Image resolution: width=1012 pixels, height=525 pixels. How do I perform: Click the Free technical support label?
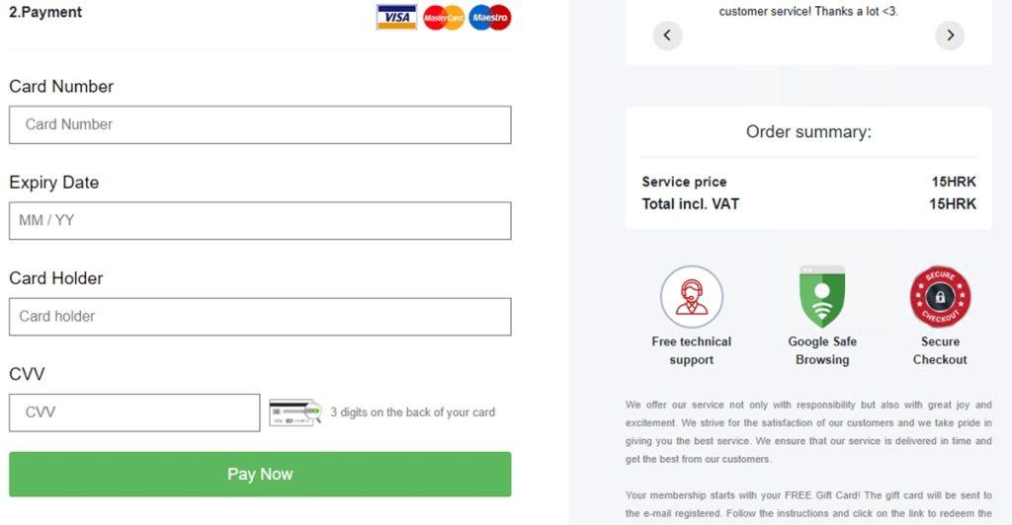coord(692,350)
